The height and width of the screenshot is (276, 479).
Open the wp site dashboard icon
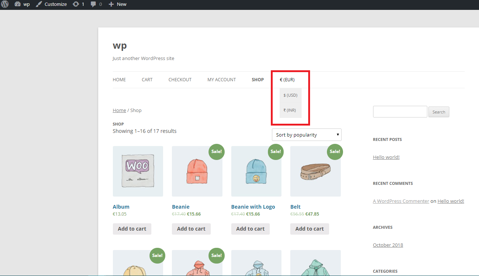click(18, 4)
